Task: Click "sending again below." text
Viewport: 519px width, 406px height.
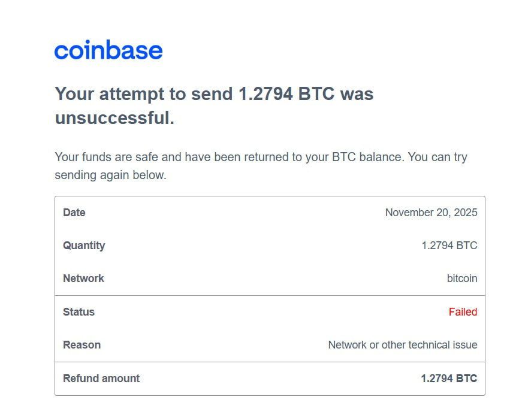Action: (x=110, y=175)
